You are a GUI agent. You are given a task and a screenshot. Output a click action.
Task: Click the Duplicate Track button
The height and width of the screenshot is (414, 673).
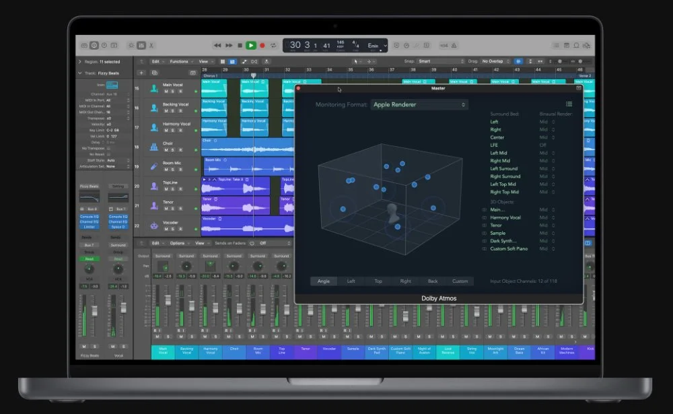click(x=155, y=73)
